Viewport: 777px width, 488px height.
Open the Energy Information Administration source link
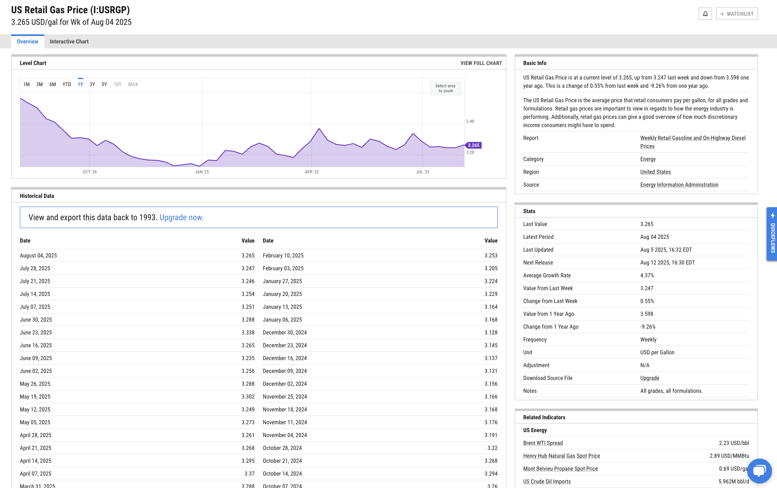pyautogui.click(x=679, y=185)
